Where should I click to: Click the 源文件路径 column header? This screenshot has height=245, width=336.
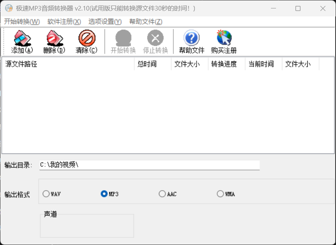[68, 64]
